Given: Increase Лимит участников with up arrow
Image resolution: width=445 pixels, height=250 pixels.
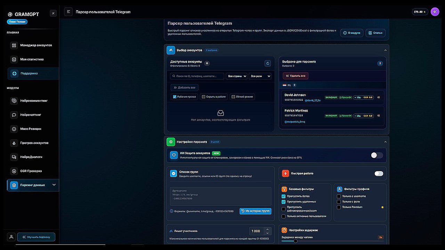Looking at the screenshot, I should (267, 229).
